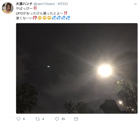
Task: Send tweet via the envelope message icon
Action: pyautogui.click(x=76, y=119)
